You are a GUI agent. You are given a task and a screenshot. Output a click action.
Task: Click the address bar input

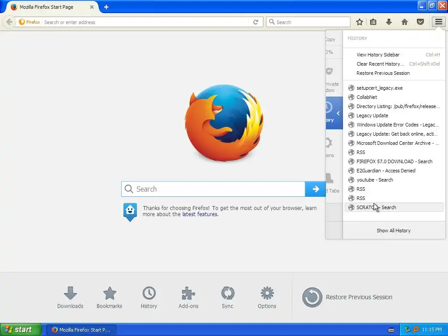point(146,22)
